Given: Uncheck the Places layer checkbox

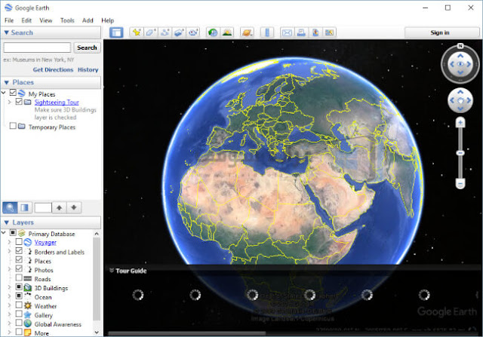Looking at the screenshot, I should coord(19,260).
